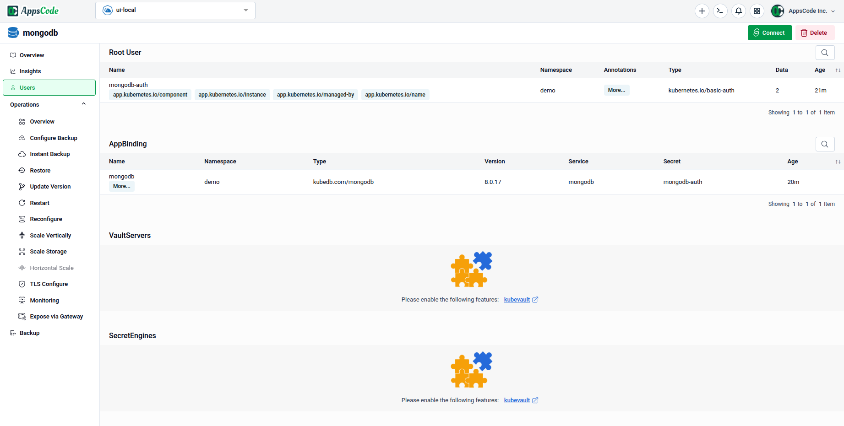Switch to the Insights sidebar tab
The width and height of the screenshot is (844, 426).
pos(31,71)
